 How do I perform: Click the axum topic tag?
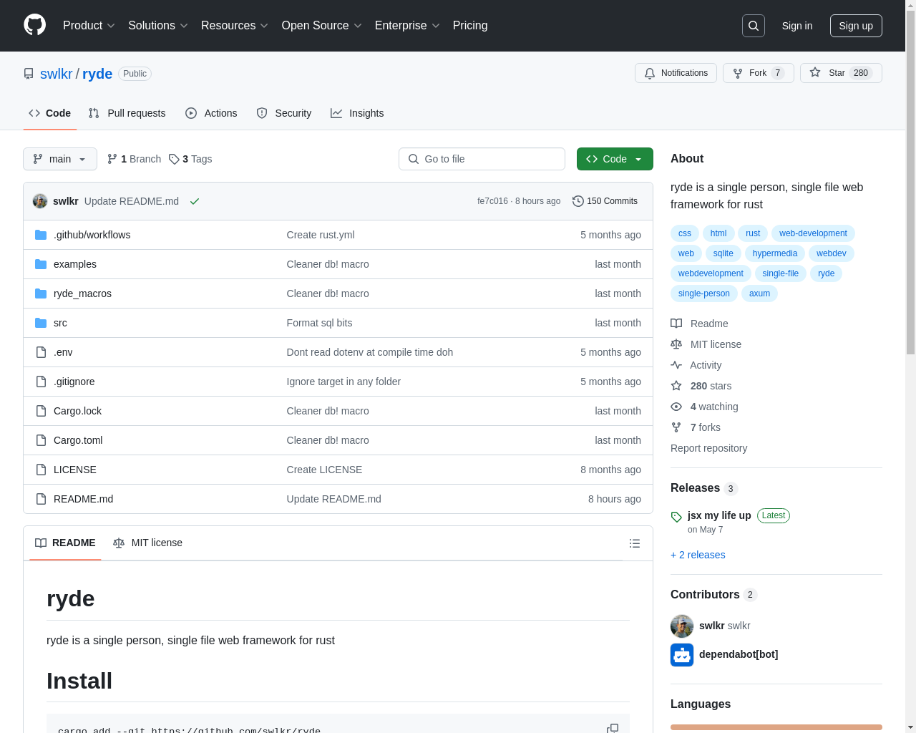[x=759, y=293]
